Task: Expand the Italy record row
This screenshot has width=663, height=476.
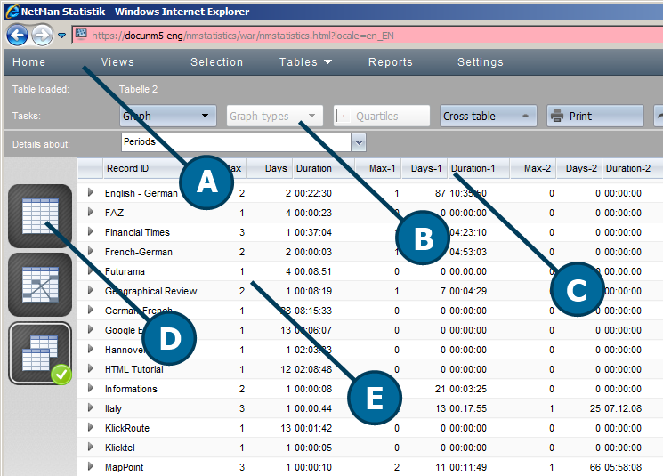Action: tap(90, 408)
